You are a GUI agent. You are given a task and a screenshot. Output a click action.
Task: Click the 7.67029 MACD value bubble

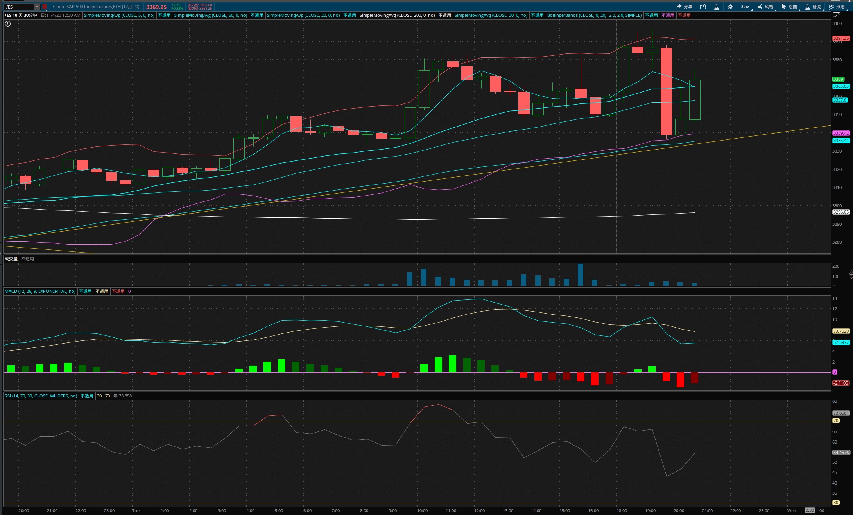click(841, 331)
